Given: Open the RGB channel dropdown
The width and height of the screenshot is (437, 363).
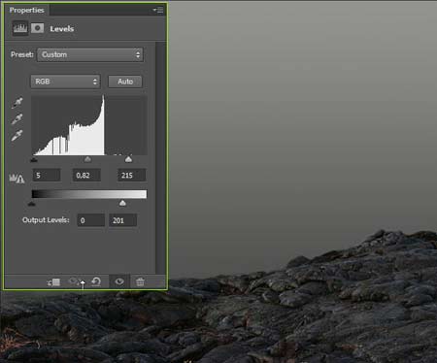Looking at the screenshot, I should (66, 82).
